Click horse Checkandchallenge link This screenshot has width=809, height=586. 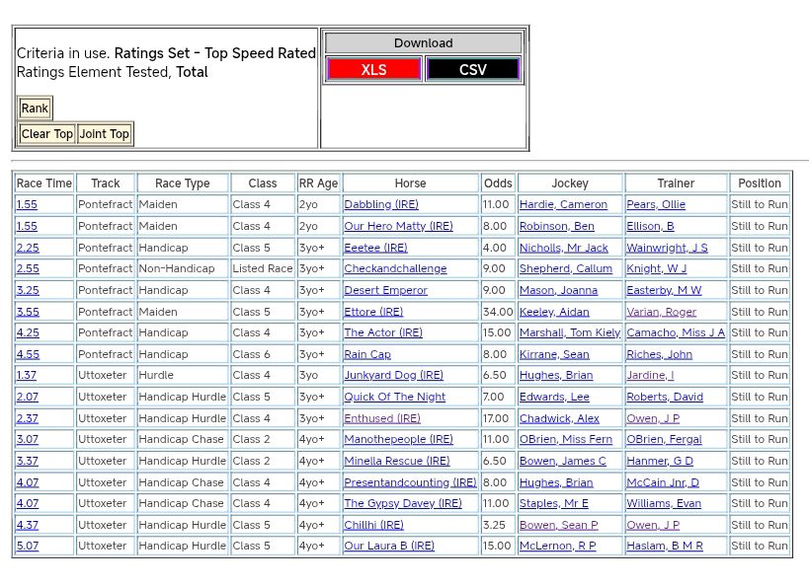coord(394,269)
